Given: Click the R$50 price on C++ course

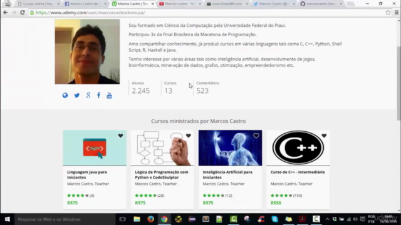Looking at the screenshot, I should click(276, 203).
